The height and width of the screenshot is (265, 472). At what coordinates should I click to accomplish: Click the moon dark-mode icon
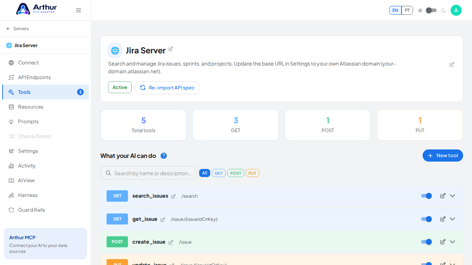coord(443,10)
